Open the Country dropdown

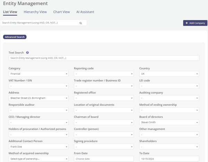coord(169,74)
